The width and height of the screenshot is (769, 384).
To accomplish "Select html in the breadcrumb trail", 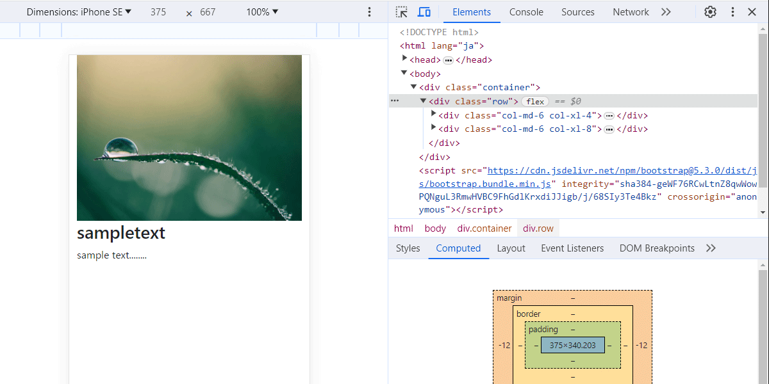I will click(404, 228).
